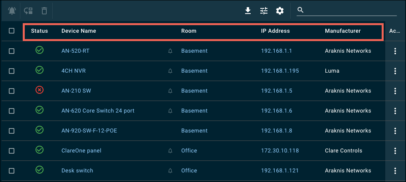This screenshot has width=406, height=182.
Task: Click the Office room link for Desk switch
Action: tap(189, 170)
